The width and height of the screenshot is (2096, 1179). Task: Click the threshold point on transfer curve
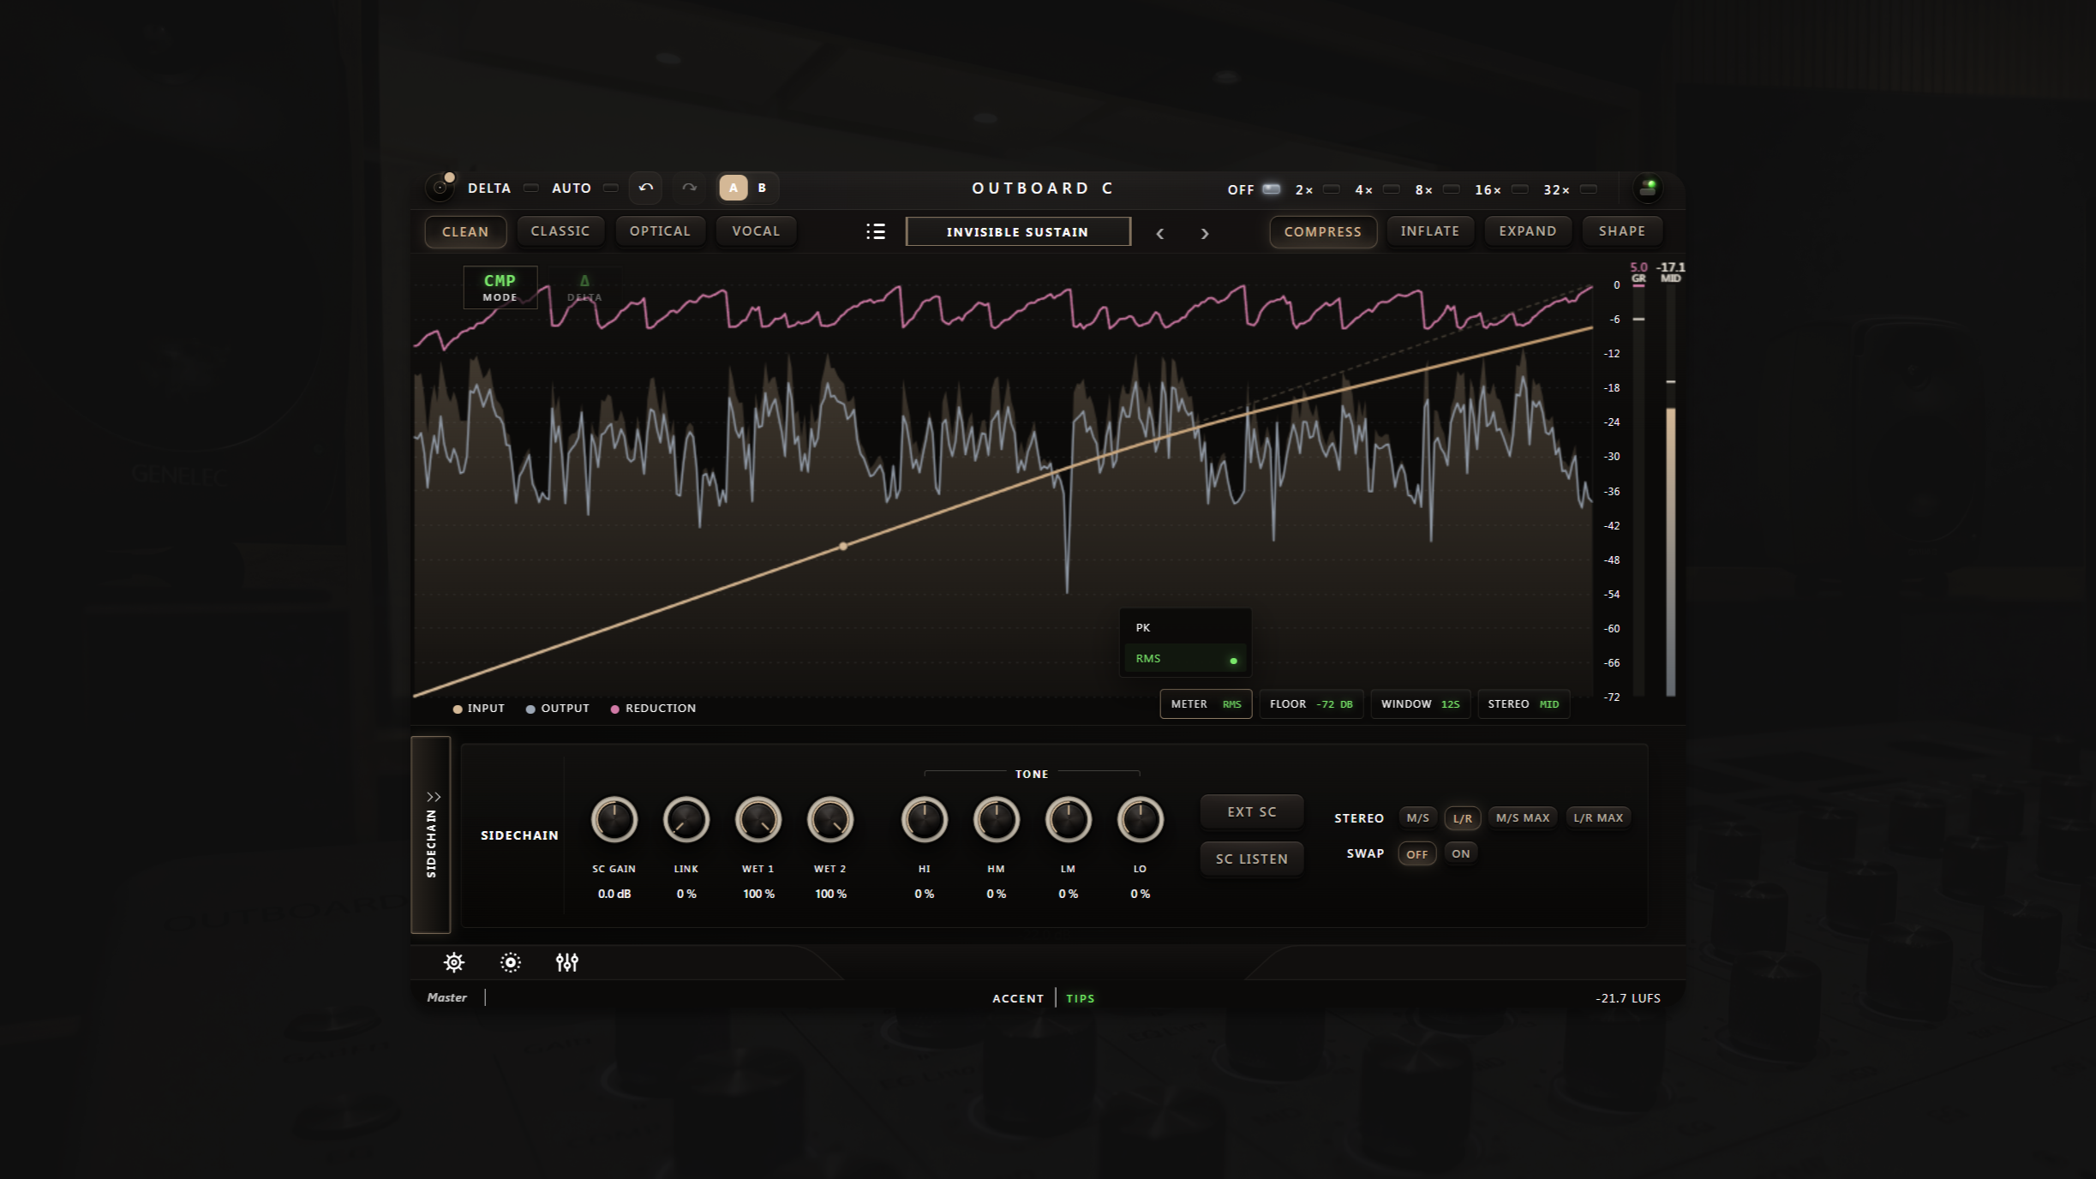coord(843,546)
